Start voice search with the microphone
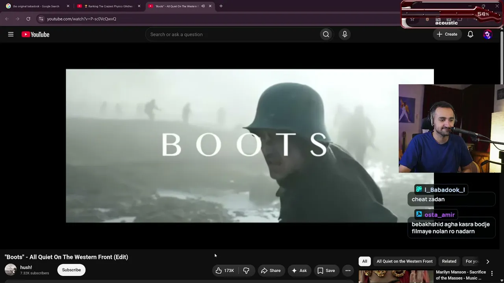This screenshot has width=504, height=283. (x=345, y=34)
